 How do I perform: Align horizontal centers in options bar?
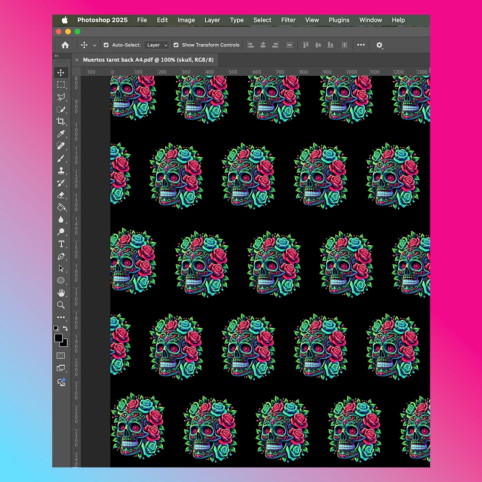coord(263,45)
